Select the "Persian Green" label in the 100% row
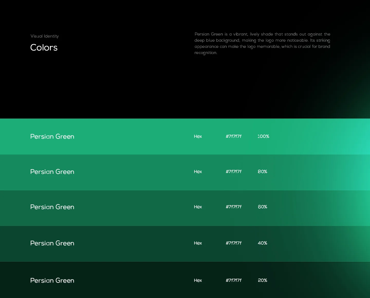 pos(52,137)
